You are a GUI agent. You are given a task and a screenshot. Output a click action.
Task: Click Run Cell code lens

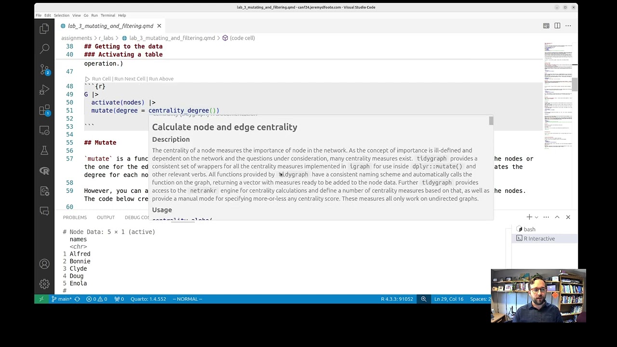101,79
